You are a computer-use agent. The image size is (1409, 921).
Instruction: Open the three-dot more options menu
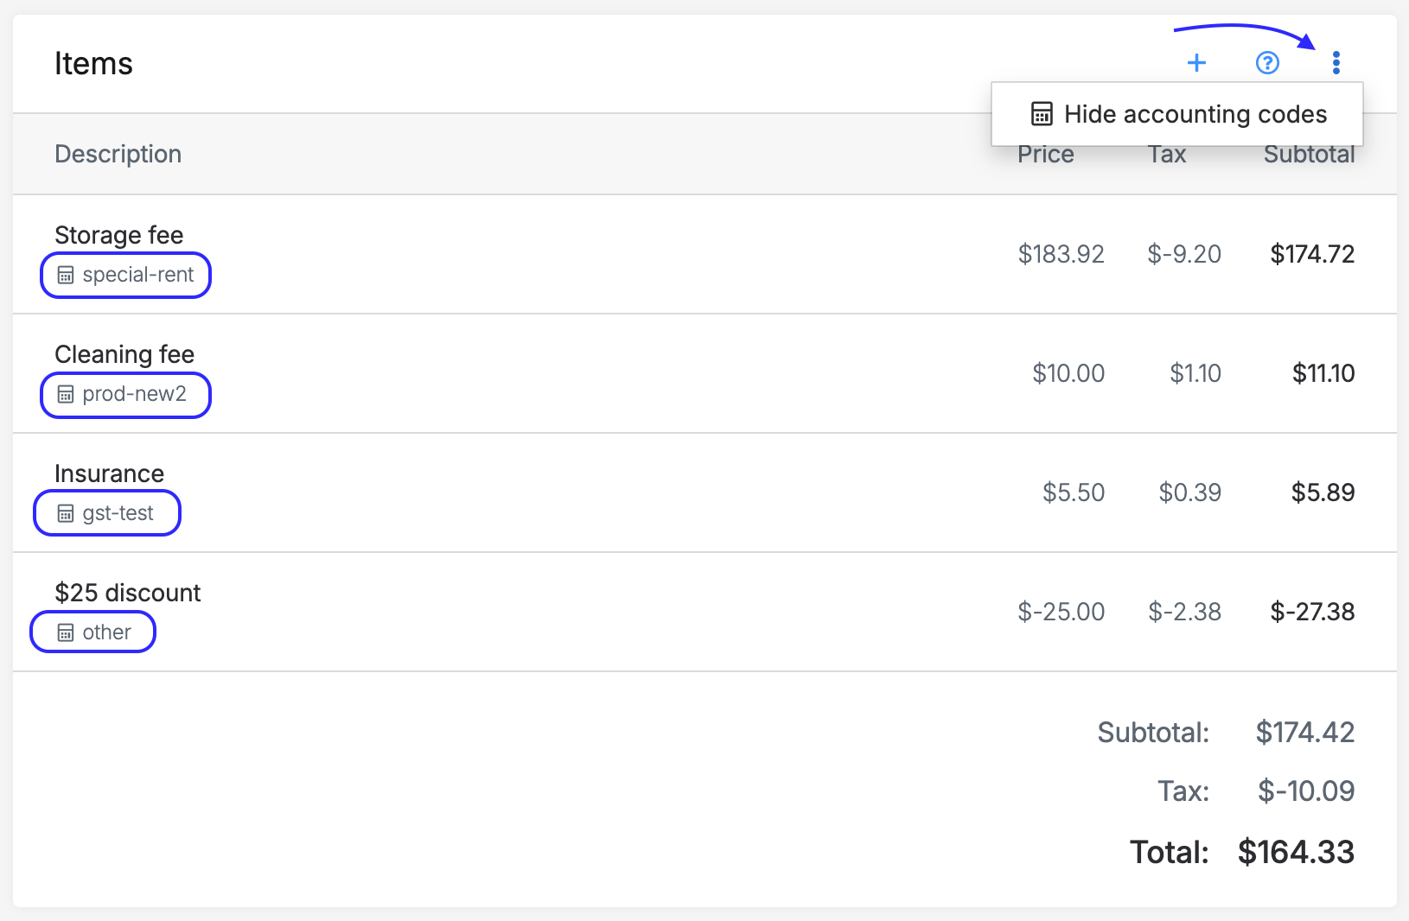(1336, 63)
